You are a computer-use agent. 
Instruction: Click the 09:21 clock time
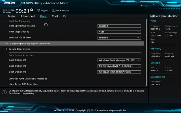coord(23,11)
